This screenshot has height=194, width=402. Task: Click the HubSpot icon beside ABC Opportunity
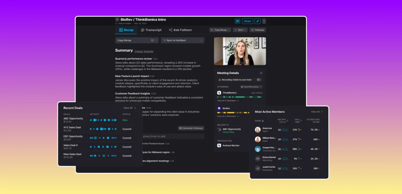[x=219, y=129]
